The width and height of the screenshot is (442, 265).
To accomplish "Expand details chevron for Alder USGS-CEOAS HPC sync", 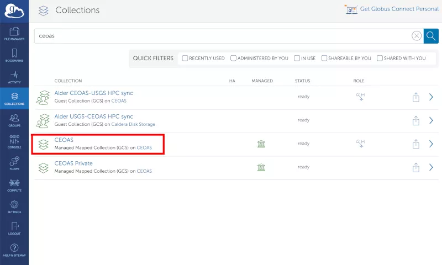I will pyautogui.click(x=431, y=120).
